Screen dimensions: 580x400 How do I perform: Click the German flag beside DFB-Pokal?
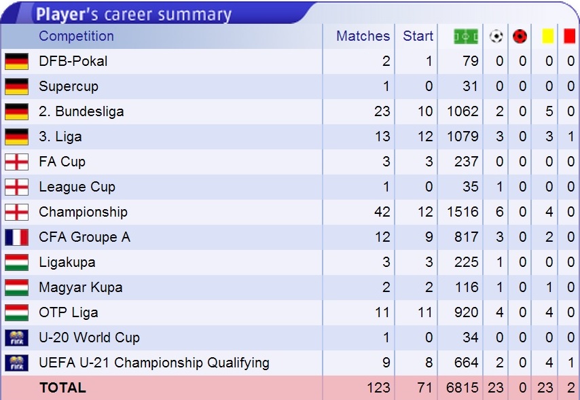[x=17, y=61]
